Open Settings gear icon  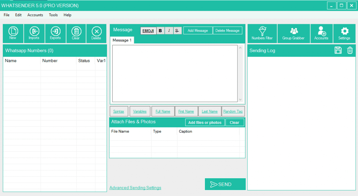[x=344, y=33]
